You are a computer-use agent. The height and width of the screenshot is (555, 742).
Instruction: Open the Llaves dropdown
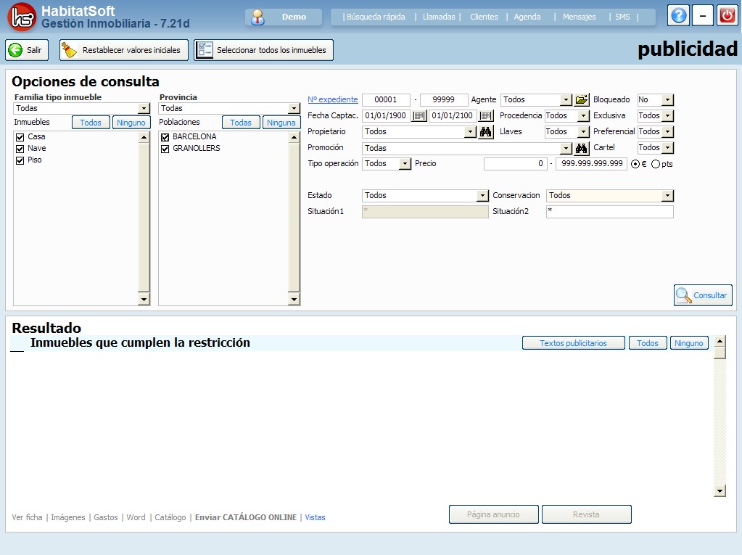[x=583, y=132]
